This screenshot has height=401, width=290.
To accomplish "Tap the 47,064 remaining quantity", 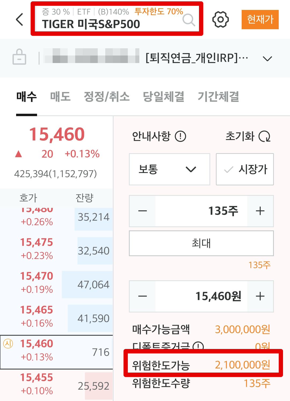I will tap(93, 285).
